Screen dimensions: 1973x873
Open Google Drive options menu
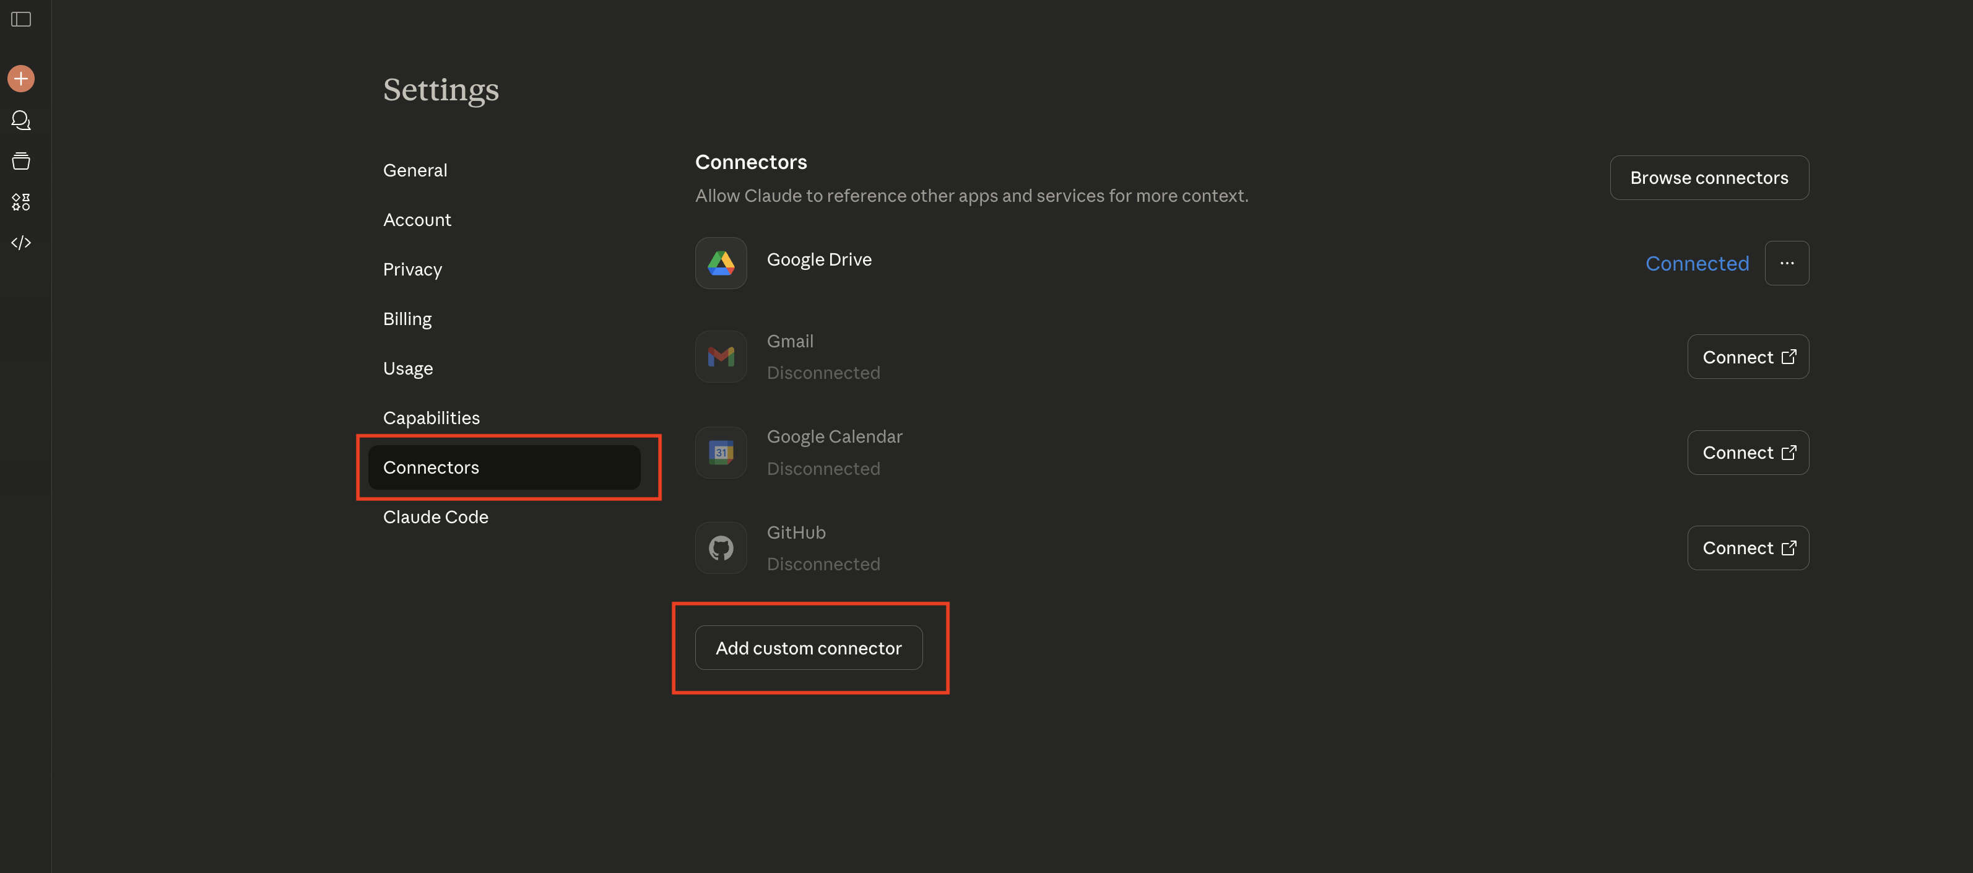point(1788,263)
